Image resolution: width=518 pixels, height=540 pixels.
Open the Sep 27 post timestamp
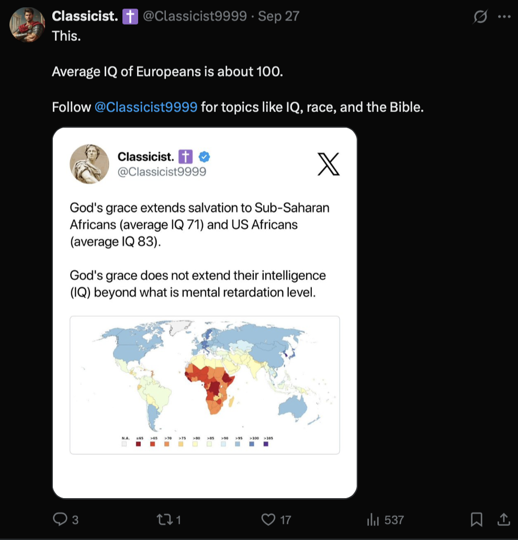(278, 16)
